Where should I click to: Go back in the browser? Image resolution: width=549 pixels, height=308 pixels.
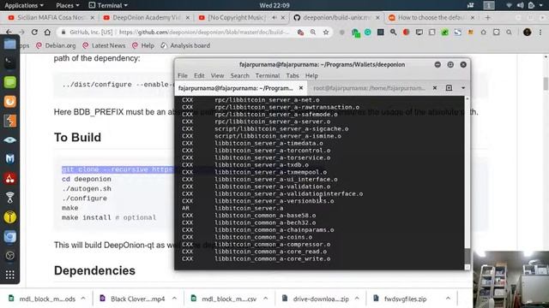9,33
